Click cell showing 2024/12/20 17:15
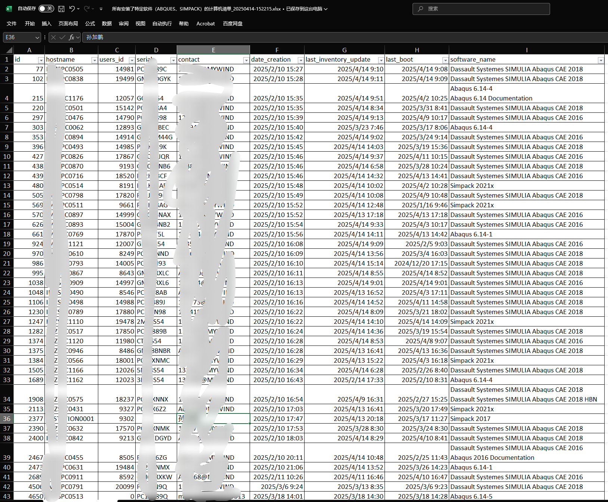Screen dimensions: 608x502 coord(417,263)
